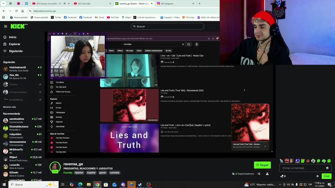Open the Mis clips bookmark
Viewport: 335px width, 188px height.
click(188, 17)
